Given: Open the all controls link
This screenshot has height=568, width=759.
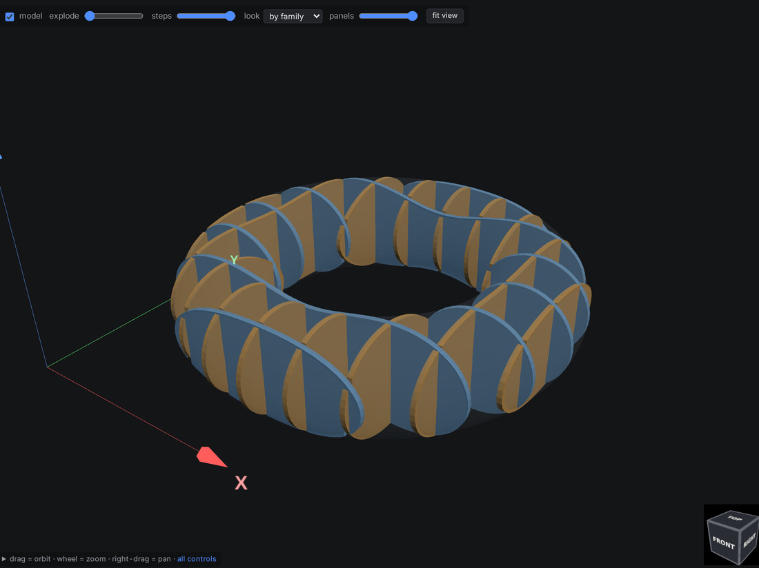Looking at the screenshot, I should click(197, 559).
